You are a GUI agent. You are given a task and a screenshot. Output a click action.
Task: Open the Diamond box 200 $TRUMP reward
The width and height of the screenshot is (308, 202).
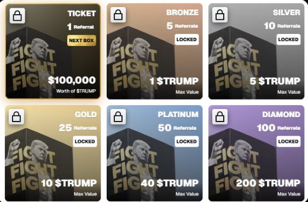point(268,183)
